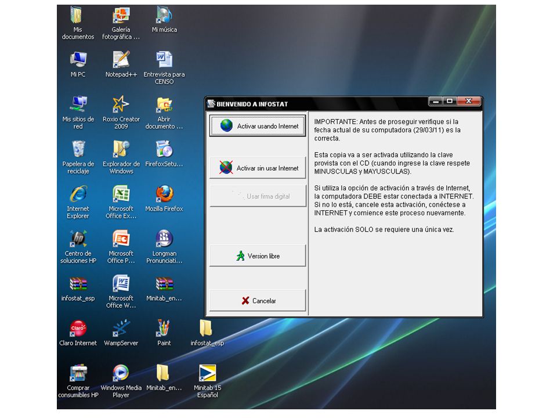
Task: Click the 'Esta copia va a ser activada' paragraph
Action: 392,163
